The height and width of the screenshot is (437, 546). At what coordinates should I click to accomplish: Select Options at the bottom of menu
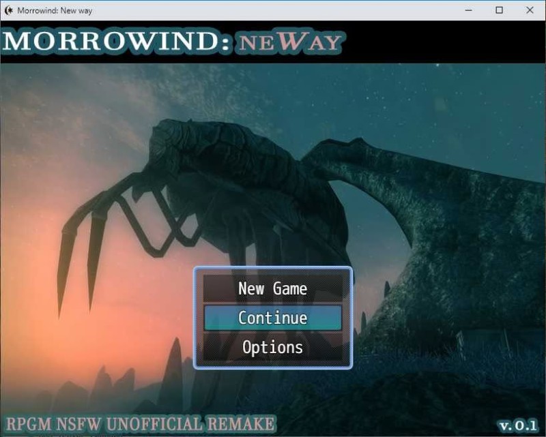pyautogui.click(x=272, y=347)
